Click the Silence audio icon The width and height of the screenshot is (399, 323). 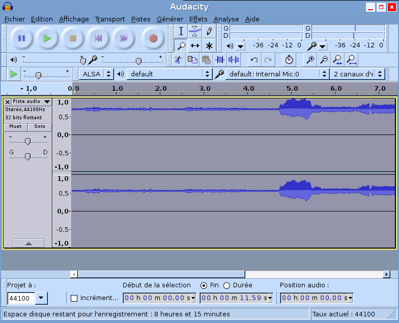(x=234, y=60)
